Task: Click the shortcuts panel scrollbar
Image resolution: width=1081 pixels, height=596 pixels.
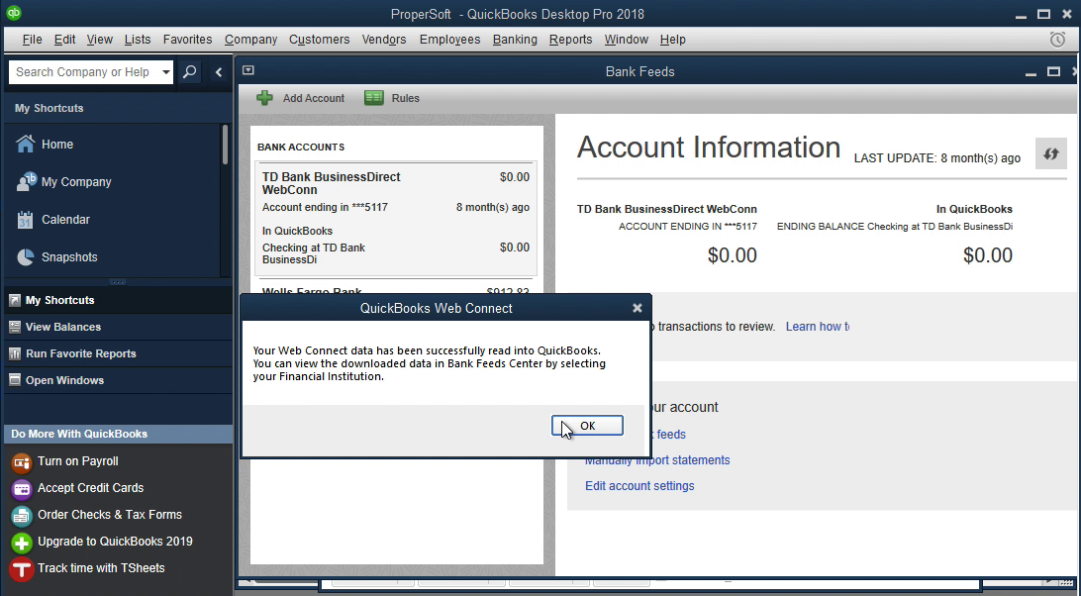Action: (x=225, y=145)
